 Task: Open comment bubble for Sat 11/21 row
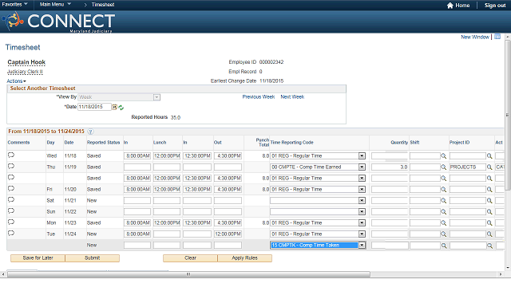(x=11, y=200)
